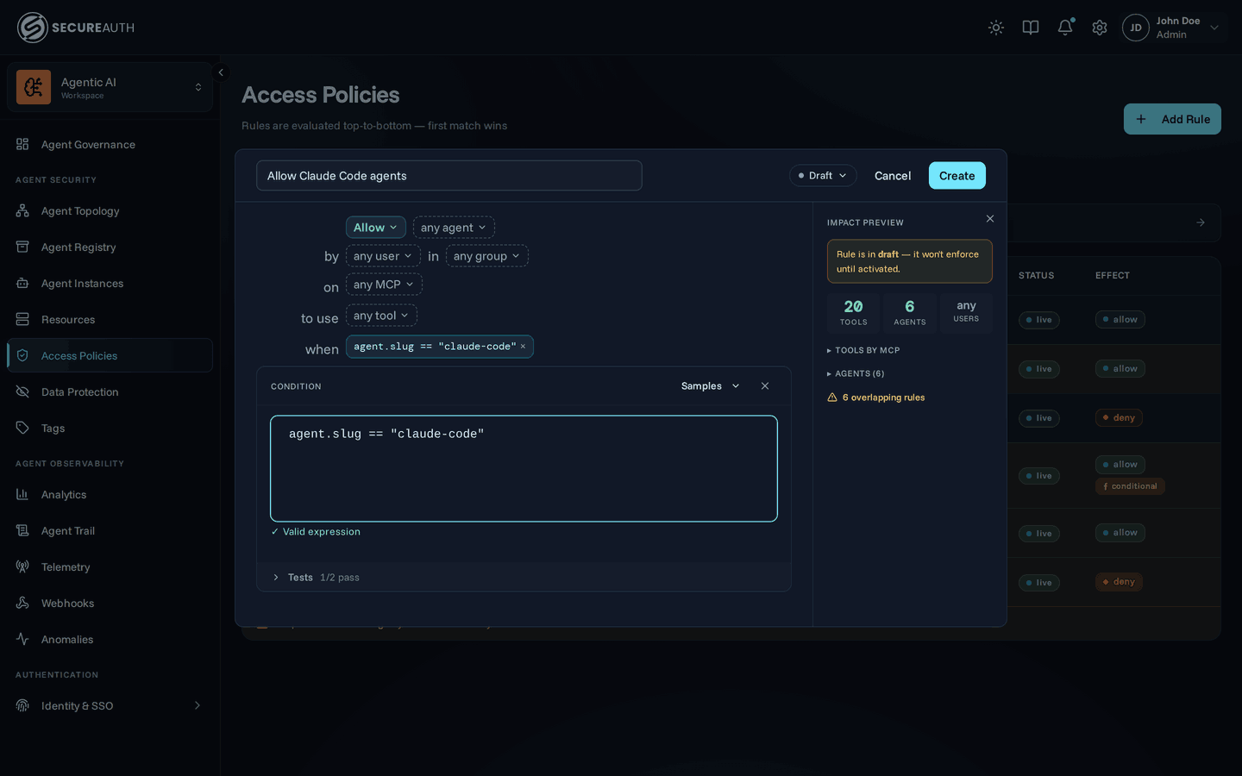This screenshot has height=776, width=1242.
Task: Open the Samples dropdown
Action: 711,386
